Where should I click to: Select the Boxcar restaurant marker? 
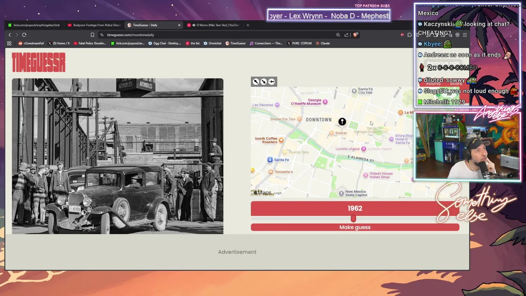click(x=332, y=133)
